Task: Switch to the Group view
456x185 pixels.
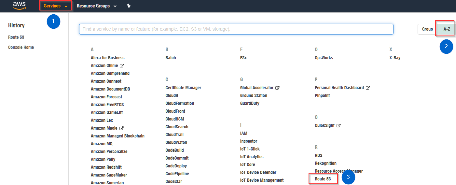Action: tap(427, 29)
